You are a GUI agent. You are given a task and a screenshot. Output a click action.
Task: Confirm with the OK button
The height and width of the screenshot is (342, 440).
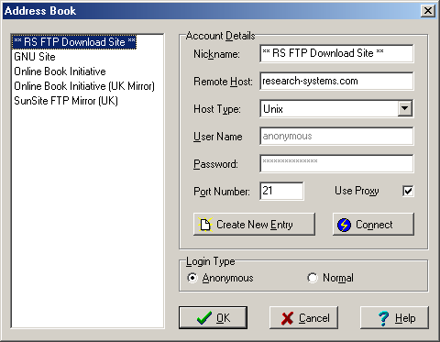pos(213,318)
